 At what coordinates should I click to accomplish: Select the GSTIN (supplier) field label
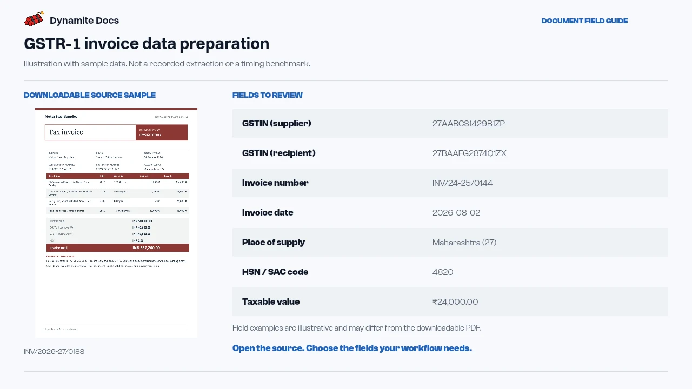[x=277, y=124]
